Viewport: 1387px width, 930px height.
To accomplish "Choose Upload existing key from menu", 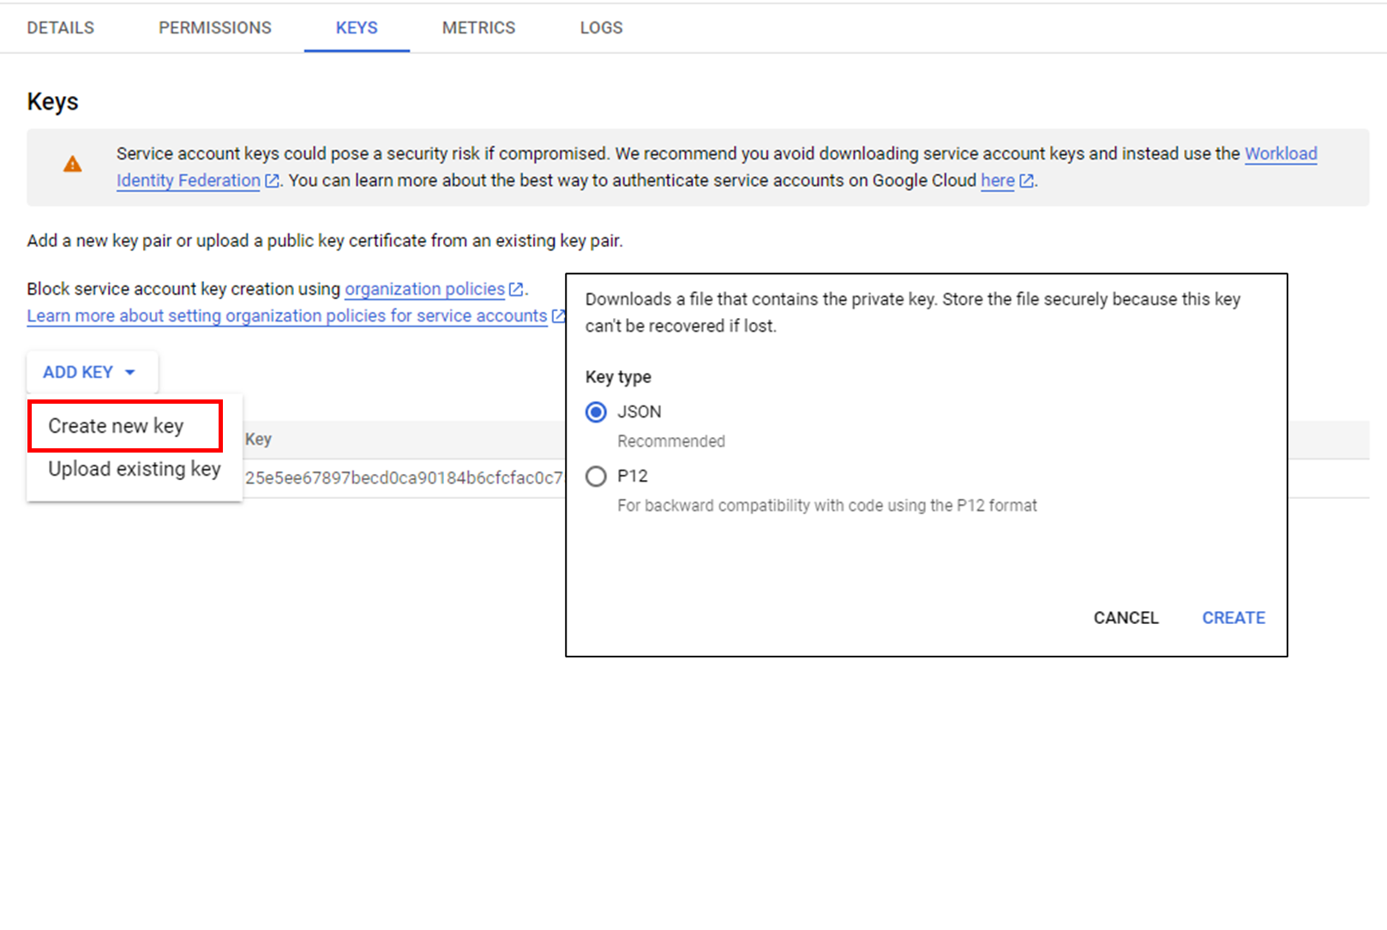I will 135,469.
